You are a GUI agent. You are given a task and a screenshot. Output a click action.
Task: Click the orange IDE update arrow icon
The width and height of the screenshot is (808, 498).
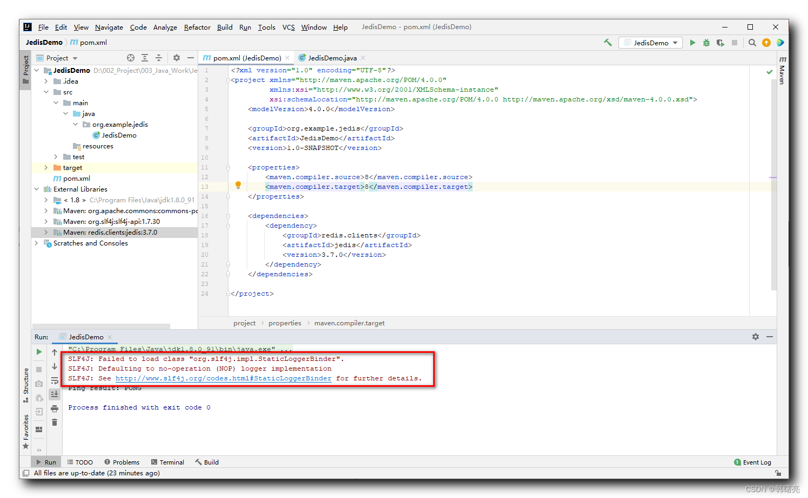[x=766, y=43]
